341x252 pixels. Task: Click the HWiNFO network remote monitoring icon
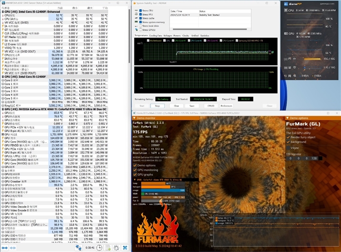tap(78, 248)
